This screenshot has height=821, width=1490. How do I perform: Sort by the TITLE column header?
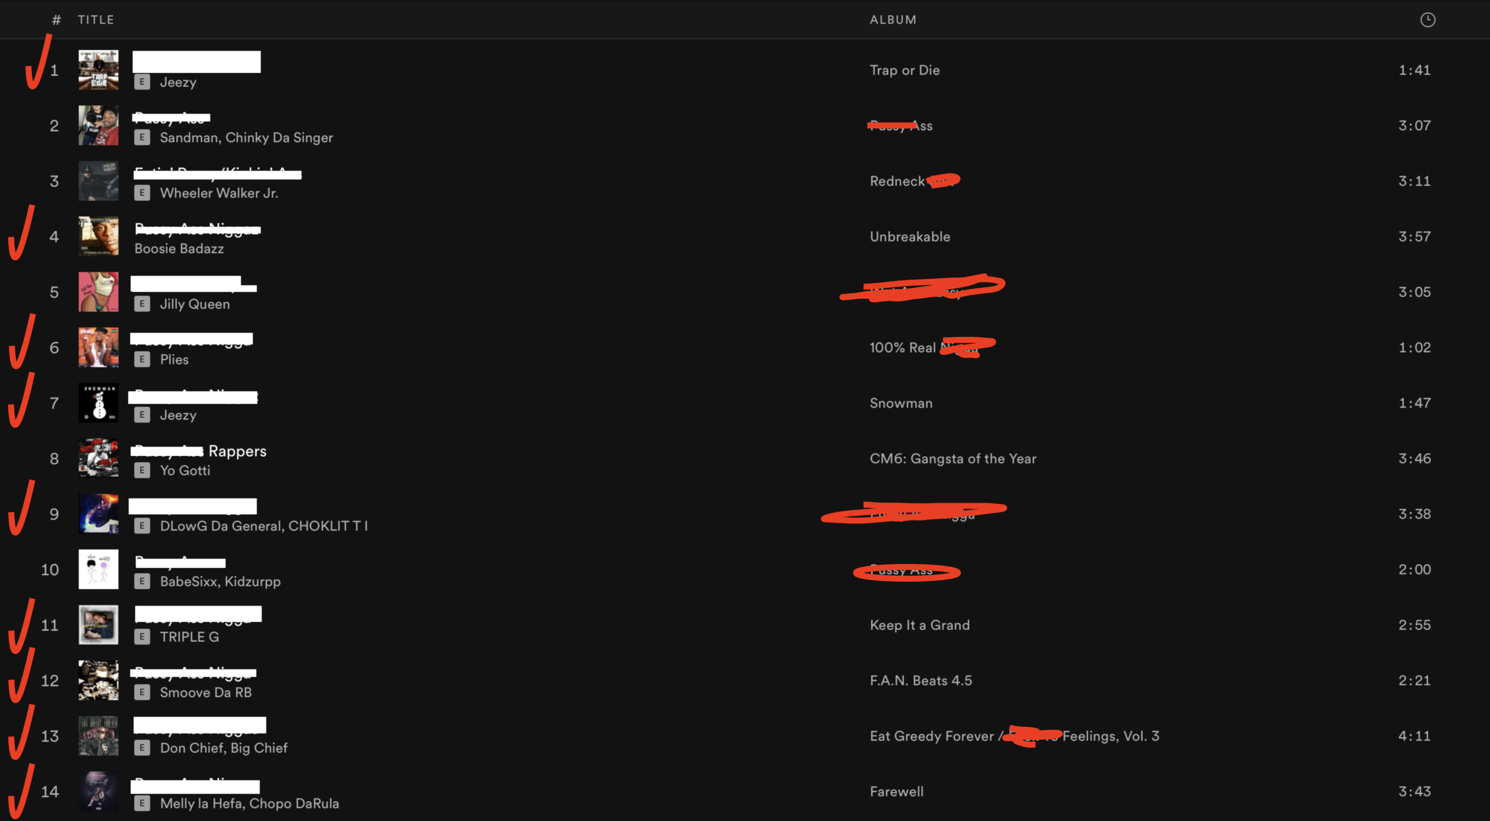coord(96,20)
